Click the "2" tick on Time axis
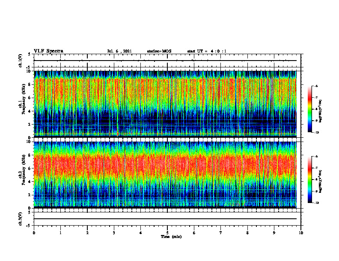The height and width of the screenshot is (261, 339). pyautogui.click(x=87, y=233)
